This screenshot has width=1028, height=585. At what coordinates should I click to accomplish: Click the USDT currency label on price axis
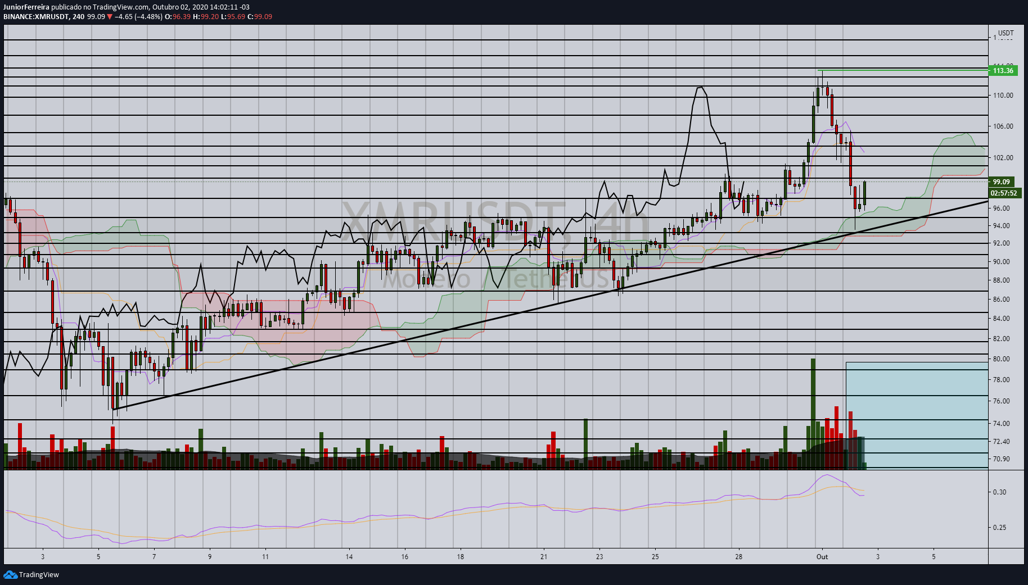pos(1006,33)
